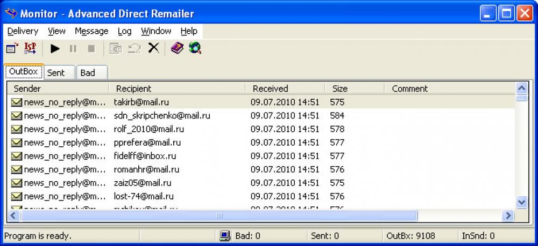Screen dimensions: 538x246
Task: Open the Help menu
Action: click(x=189, y=31)
